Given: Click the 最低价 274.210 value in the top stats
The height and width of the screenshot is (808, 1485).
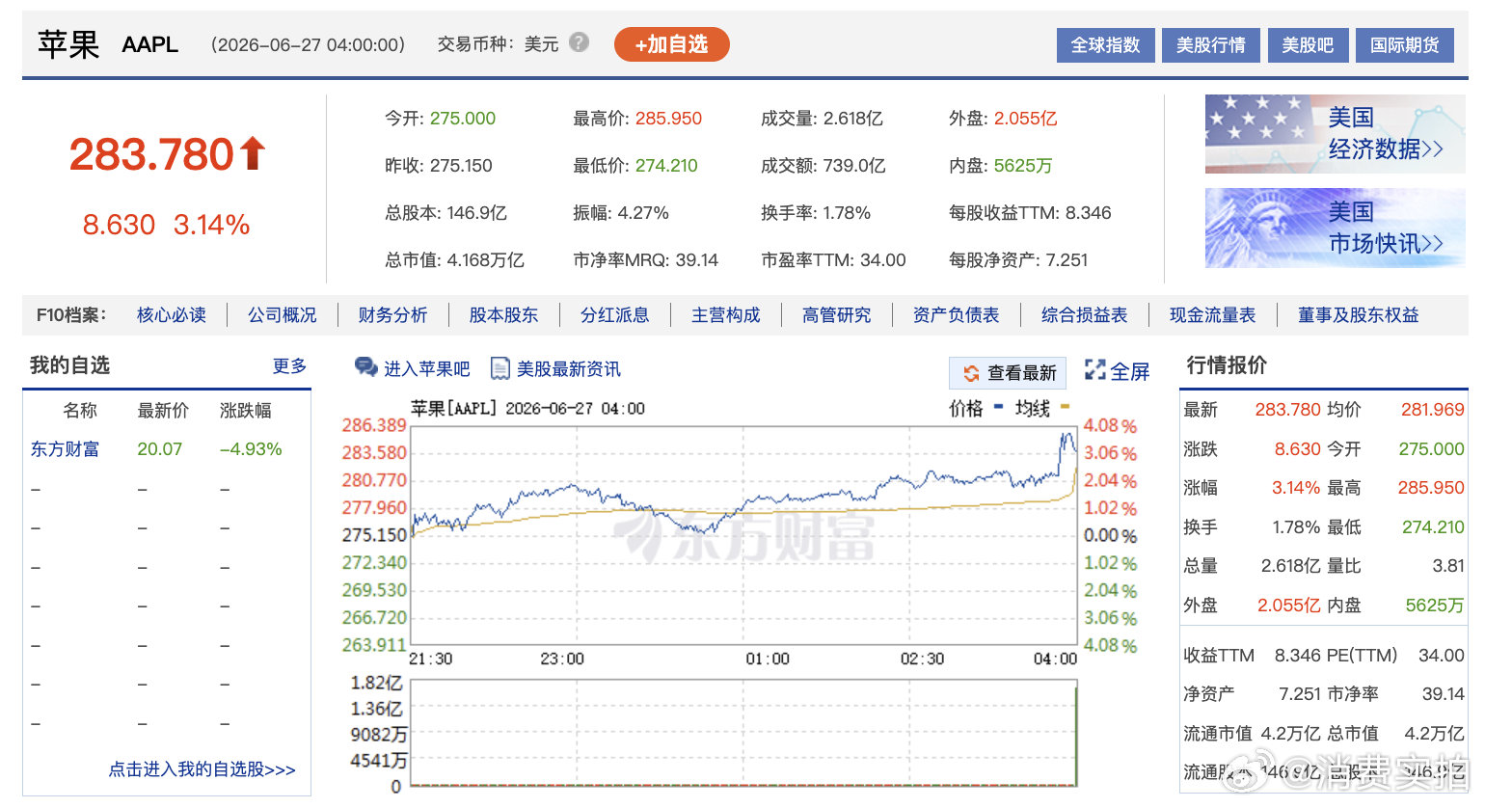Looking at the screenshot, I should pyautogui.click(x=666, y=166).
